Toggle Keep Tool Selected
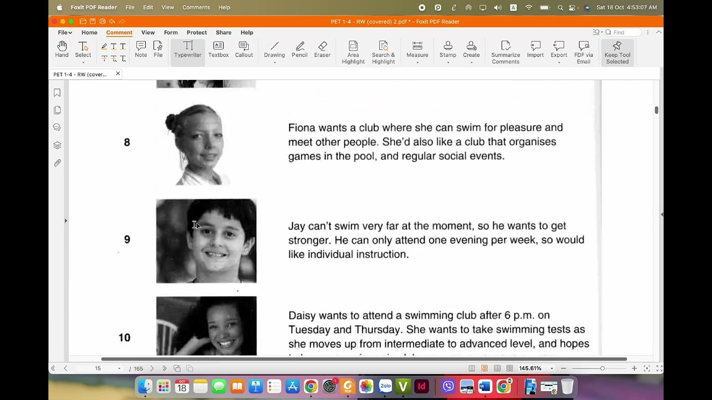The image size is (712, 400). (617, 52)
